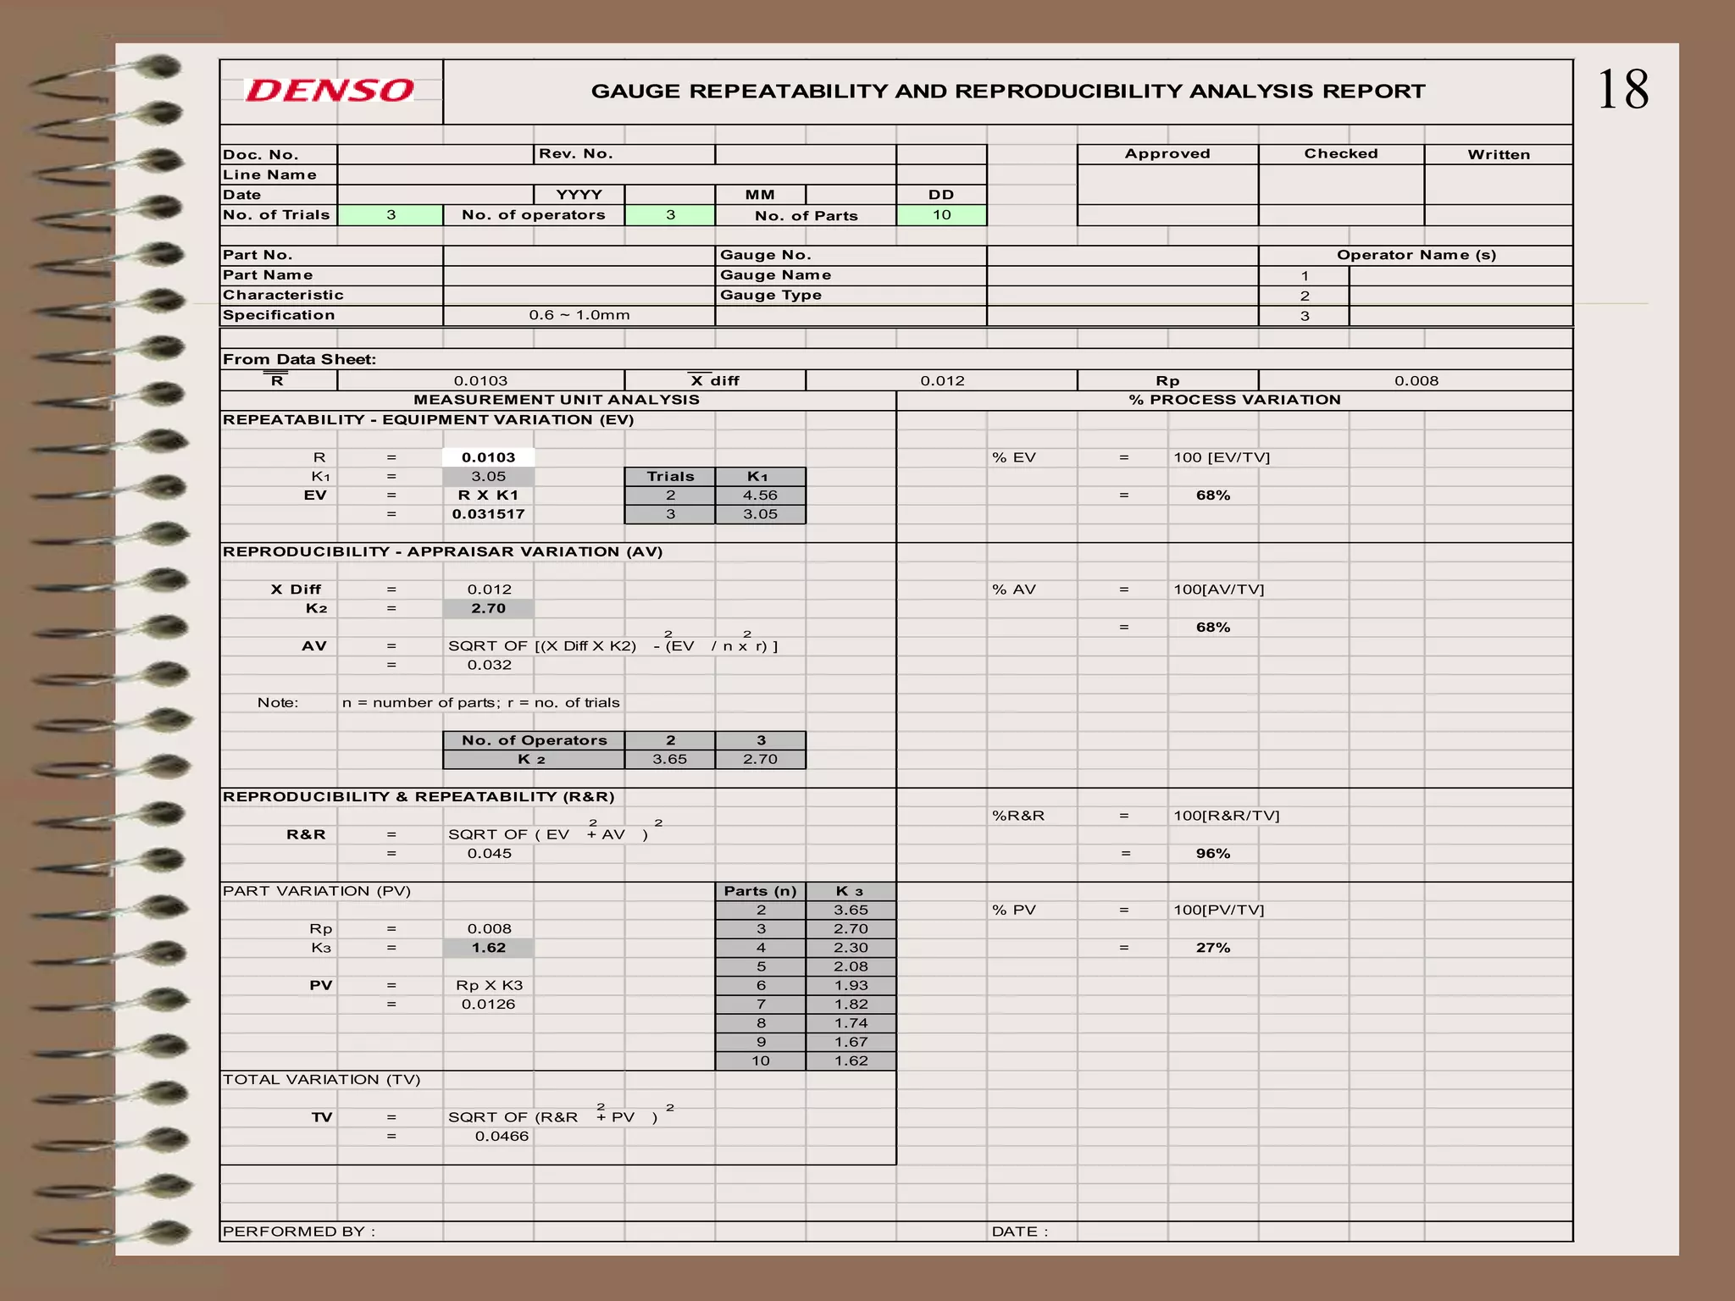This screenshot has height=1301, width=1735.
Task: Click the % PV result 27%
Action: pos(1212,948)
